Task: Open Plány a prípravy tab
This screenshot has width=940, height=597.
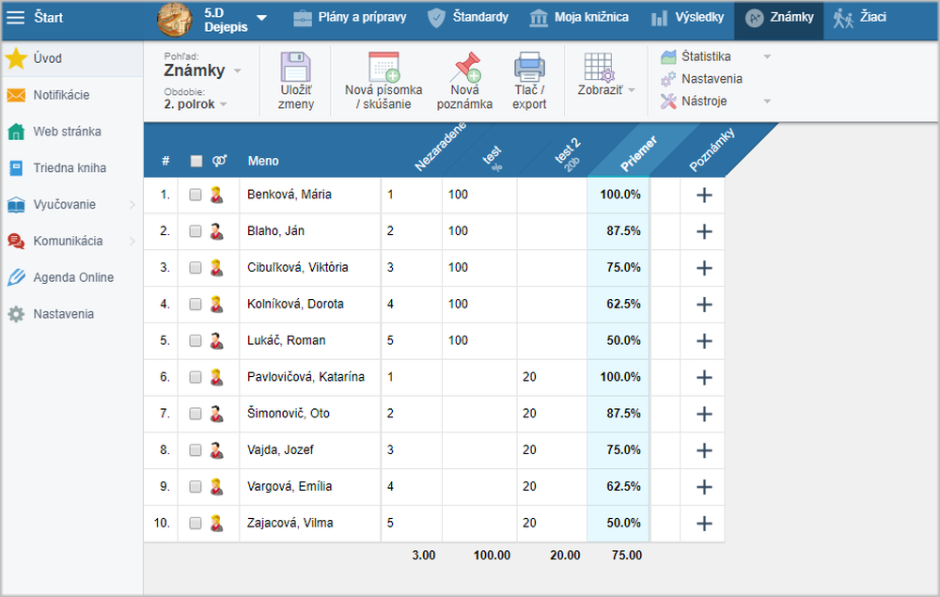Action: pos(350,17)
